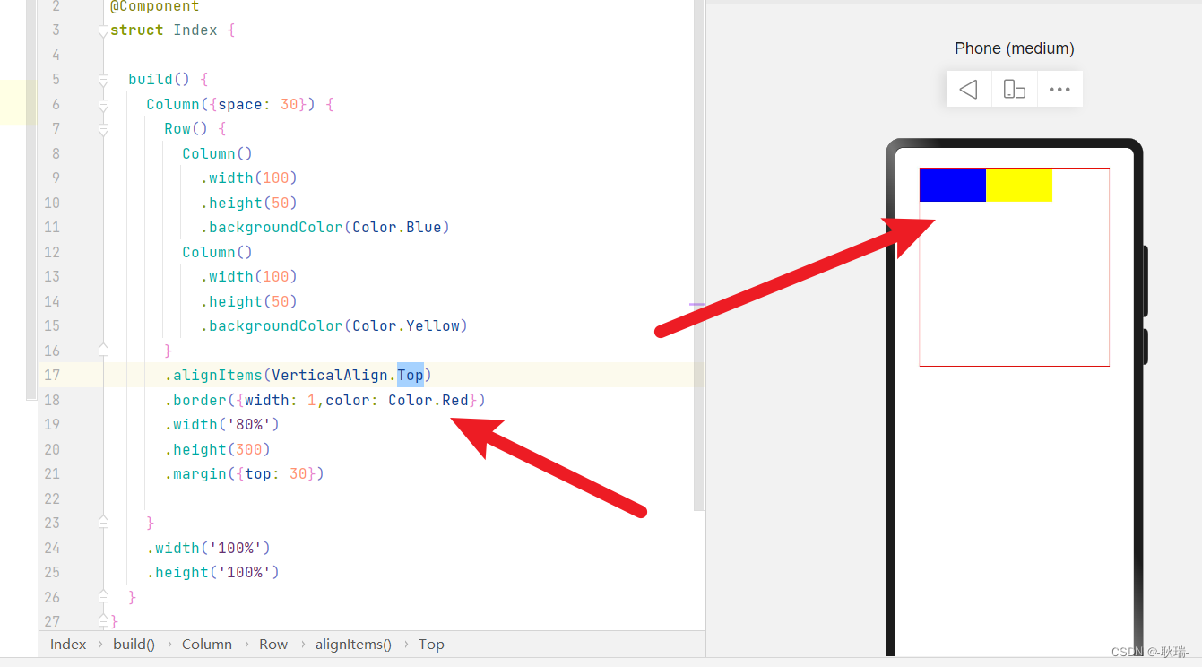
Task: Open the previewer three-dots more menu
Action: [x=1060, y=89]
